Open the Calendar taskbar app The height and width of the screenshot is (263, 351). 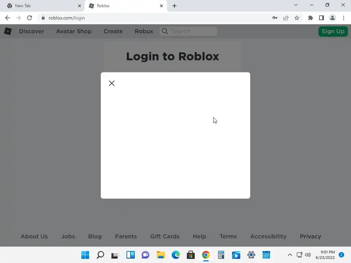(266, 255)
